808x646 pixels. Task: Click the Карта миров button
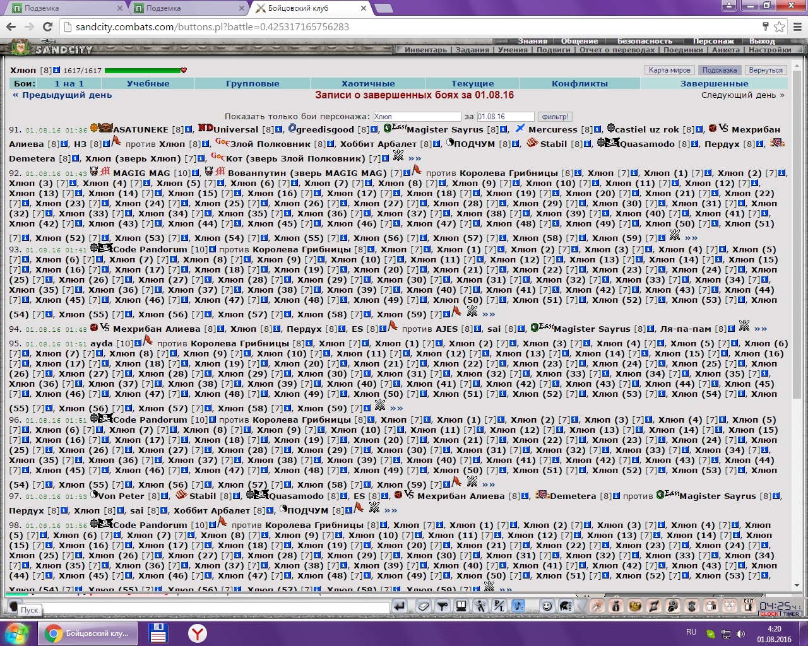point(670,70)
